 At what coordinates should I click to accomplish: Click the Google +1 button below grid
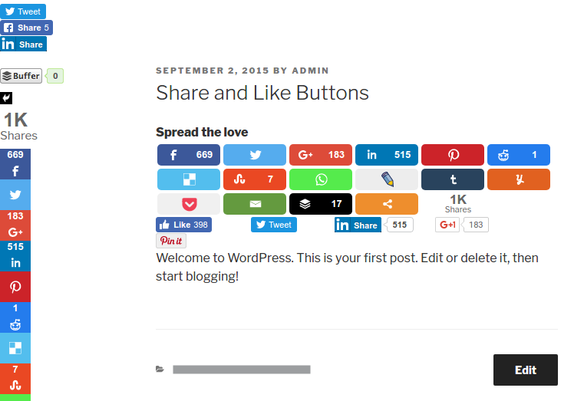coord(447,225)
